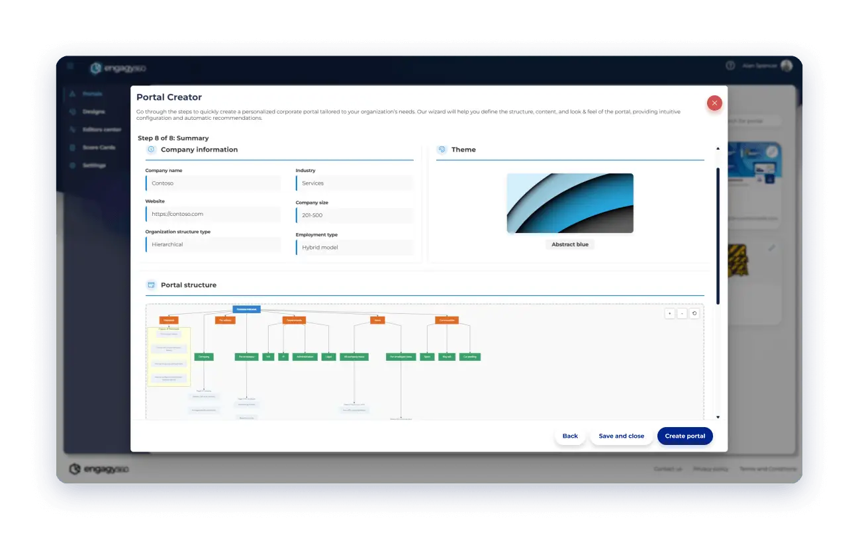Reset the portal structure diagram view
Viewport: 858px width, 539px height.
pos(694,313)
